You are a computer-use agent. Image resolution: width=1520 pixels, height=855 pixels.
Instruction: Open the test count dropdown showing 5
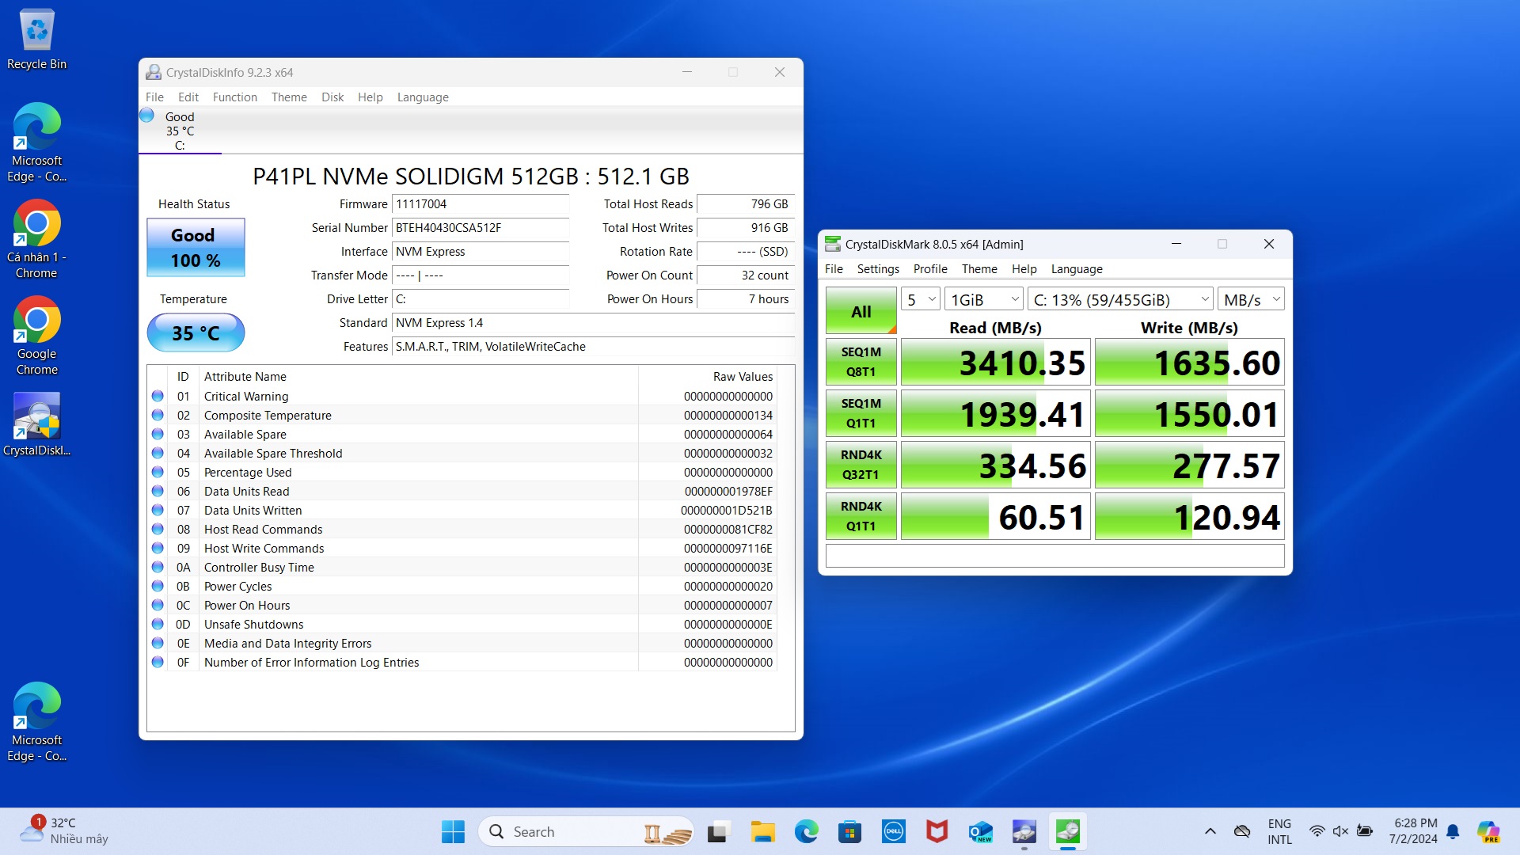pos(921,299)
